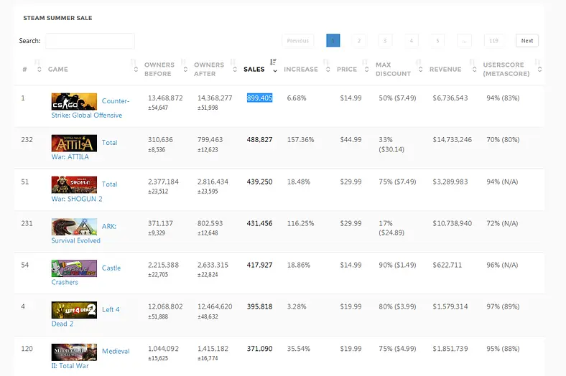566x376 pixels.
Task: Open the Left 4 Dead 2 banner image
Action: click(x=74, y=310)
